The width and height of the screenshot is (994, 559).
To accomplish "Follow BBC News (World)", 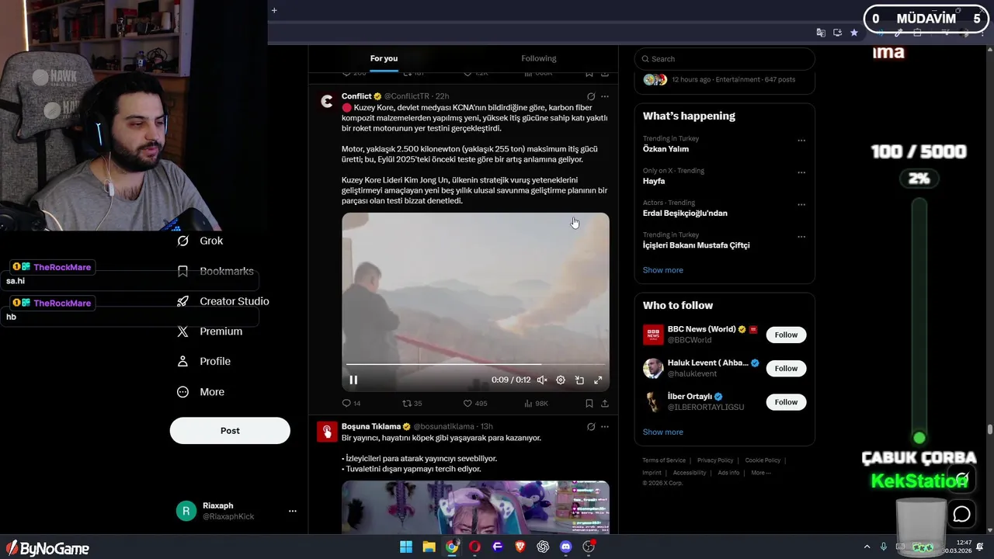I will tap(786, 335).
